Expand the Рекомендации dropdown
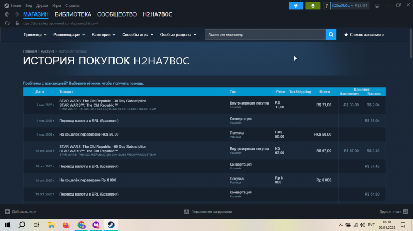 click(x=69, y=35)
